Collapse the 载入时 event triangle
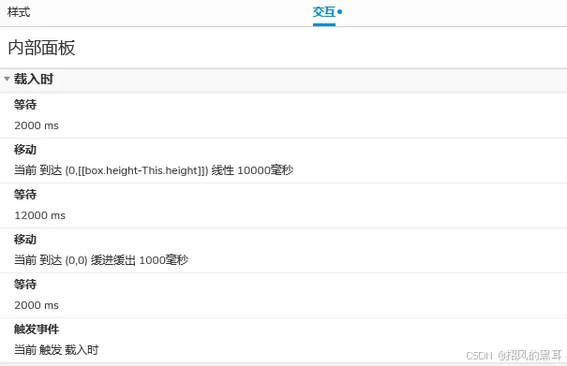The image size is (567, 366). click(x=7, y=79)
